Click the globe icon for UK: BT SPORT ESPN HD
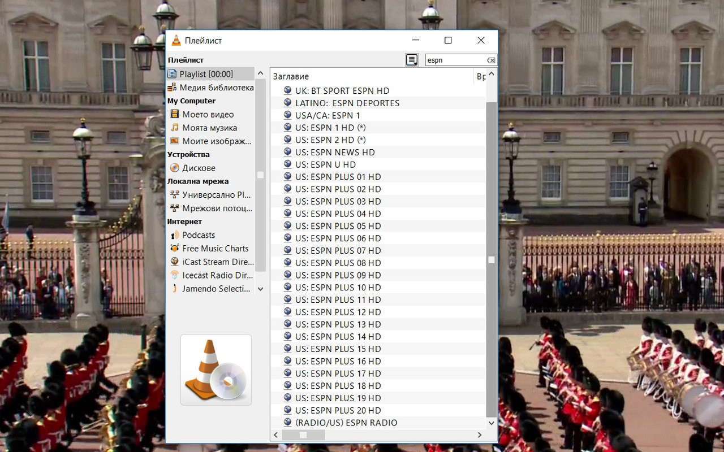This screenshot has height=452, width=724. pyautogui.click(x=287, y=90)
